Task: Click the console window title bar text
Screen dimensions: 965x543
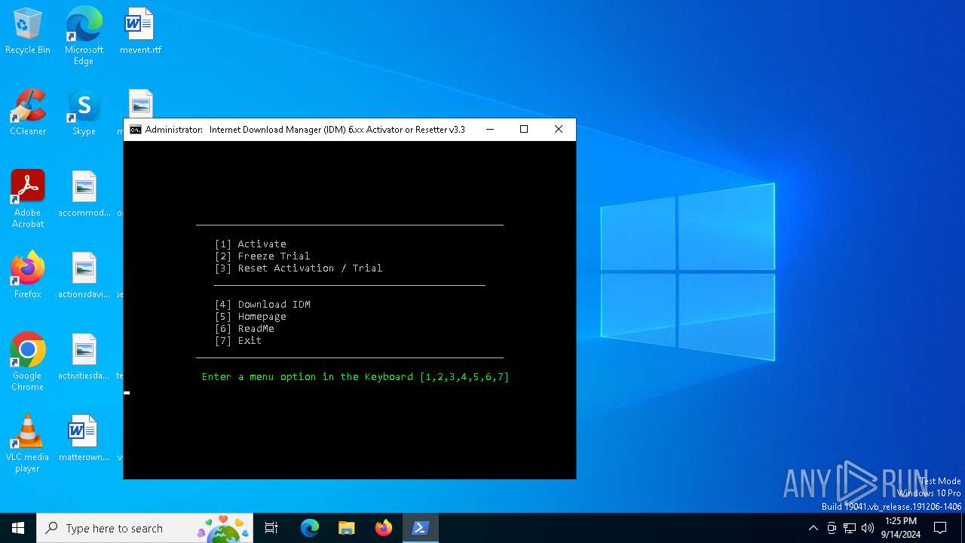Action: 305,130
